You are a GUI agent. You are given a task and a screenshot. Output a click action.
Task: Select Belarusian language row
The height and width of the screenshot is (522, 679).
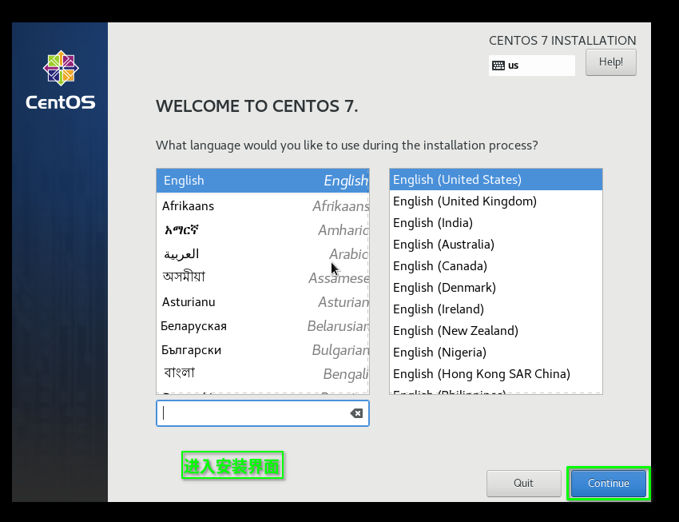[x=262, y=326]
